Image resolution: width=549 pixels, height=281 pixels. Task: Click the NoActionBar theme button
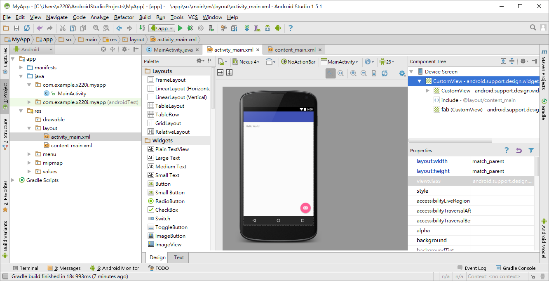(x=298, y=61)
